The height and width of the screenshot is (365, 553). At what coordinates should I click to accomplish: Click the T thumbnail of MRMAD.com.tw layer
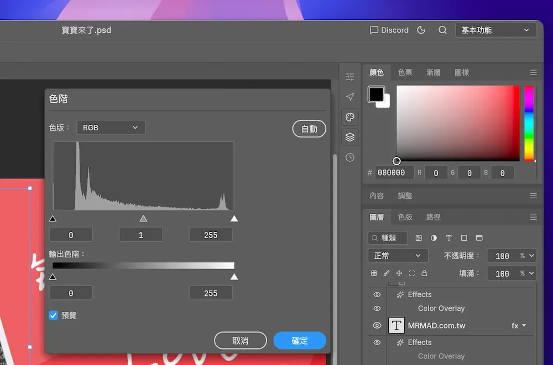(397, 325)
